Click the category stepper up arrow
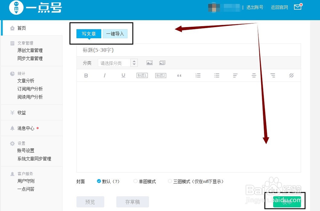320x211 pixels. (134, 61)
